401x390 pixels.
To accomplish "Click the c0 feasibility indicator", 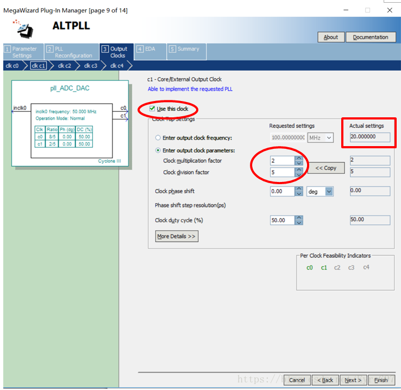I will click(x=310, y=268).
